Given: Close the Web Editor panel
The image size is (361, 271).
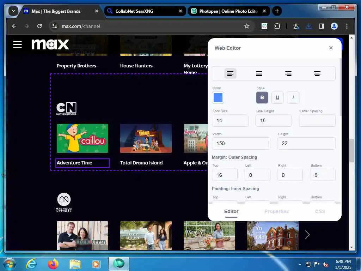Looking at the screenshot, I should [331, 48].
